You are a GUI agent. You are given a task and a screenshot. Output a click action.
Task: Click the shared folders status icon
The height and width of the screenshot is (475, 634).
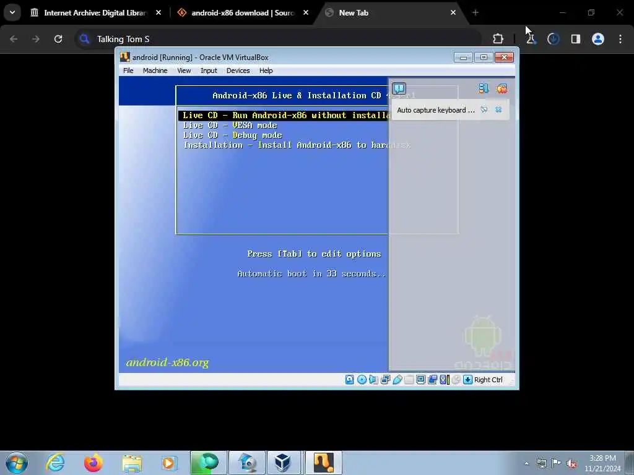pyautogui.click(x=409, y=380)
